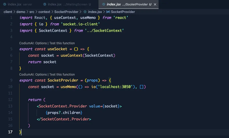The image size is (229, 138).
Task: Click line number 10 in the gutter
Action: (x=10, y=87)
